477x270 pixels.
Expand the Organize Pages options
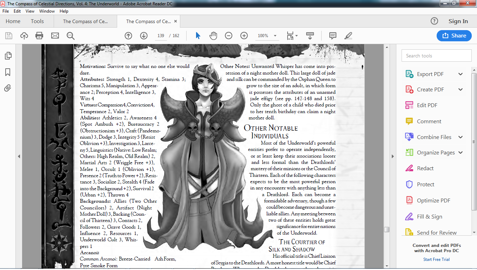[461, 153]
